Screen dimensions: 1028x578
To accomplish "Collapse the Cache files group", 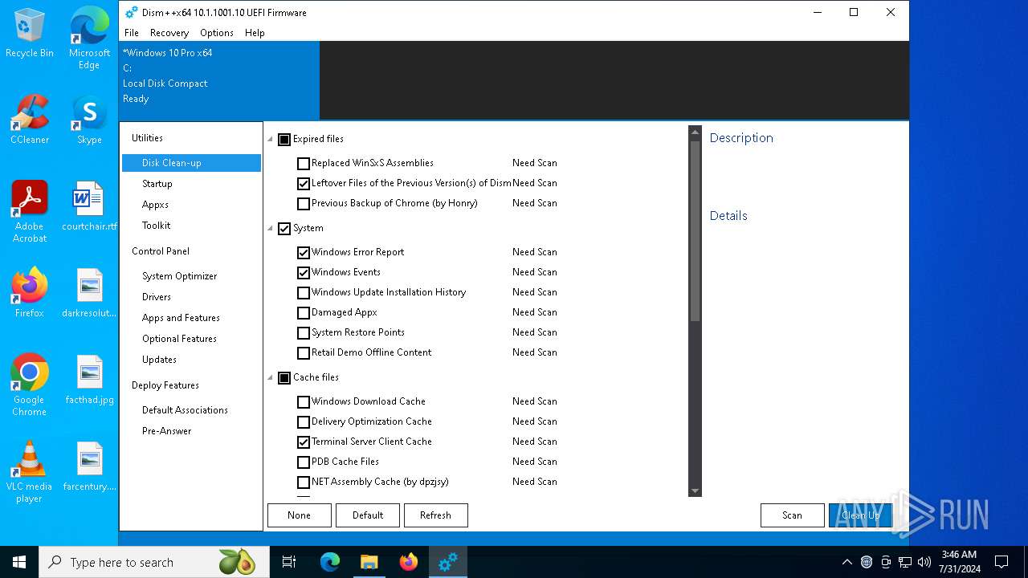I will 271,378.
